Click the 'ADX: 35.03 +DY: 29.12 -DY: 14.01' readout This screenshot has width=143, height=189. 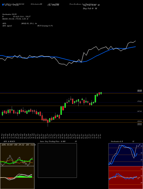point(19,145)
